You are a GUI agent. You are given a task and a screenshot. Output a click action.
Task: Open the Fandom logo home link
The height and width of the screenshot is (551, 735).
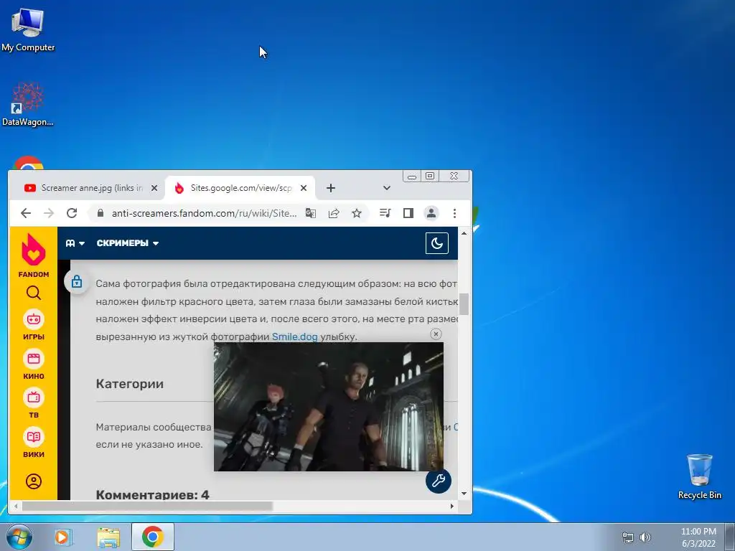click(x=33, y=255)
